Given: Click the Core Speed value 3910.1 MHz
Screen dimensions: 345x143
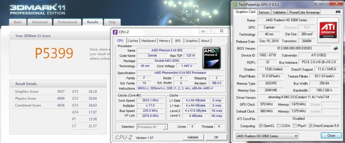Looking at the screenshot, I should [x=151, y=100].
